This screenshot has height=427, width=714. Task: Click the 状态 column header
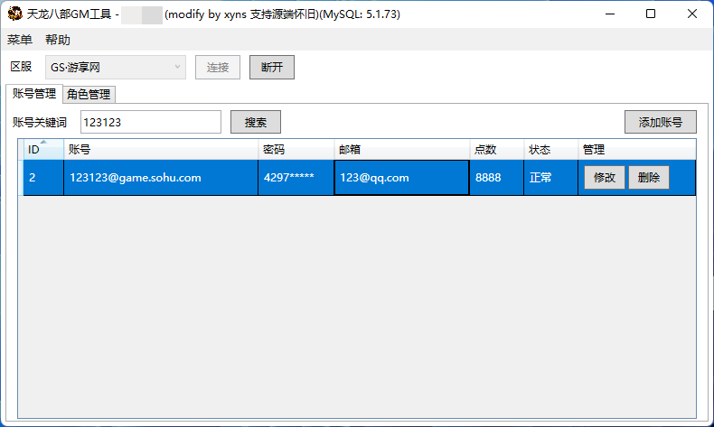(x=550, y=150)
